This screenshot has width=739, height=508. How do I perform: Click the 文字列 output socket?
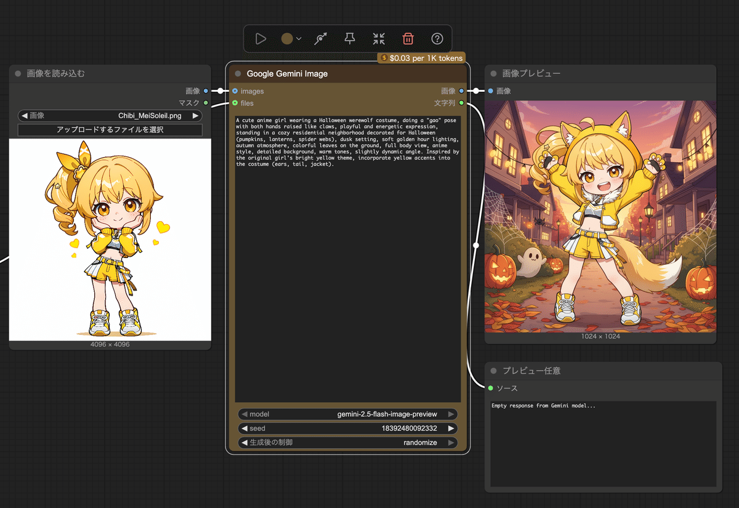(x=461, y=103)
